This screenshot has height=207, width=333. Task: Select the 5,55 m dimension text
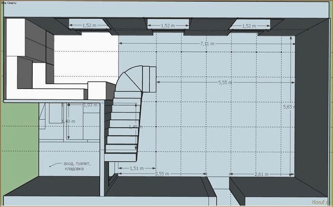click(x=225, y=82)
